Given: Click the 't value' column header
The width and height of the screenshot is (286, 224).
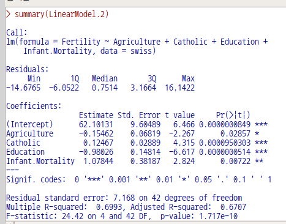Looking at the screenshot, I should click(x=180, y=115).
